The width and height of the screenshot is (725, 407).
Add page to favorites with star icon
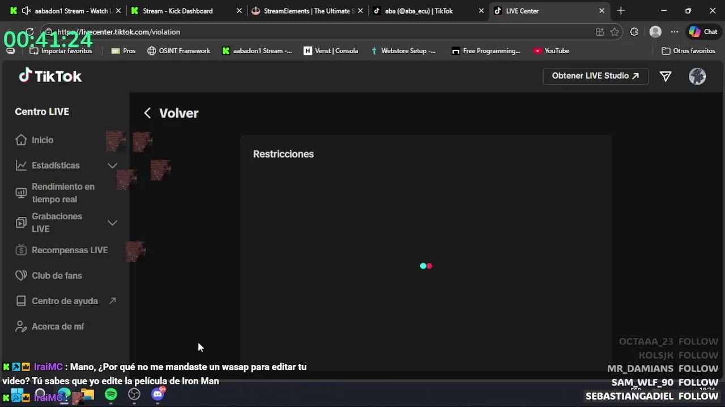[x=615, y=32]
